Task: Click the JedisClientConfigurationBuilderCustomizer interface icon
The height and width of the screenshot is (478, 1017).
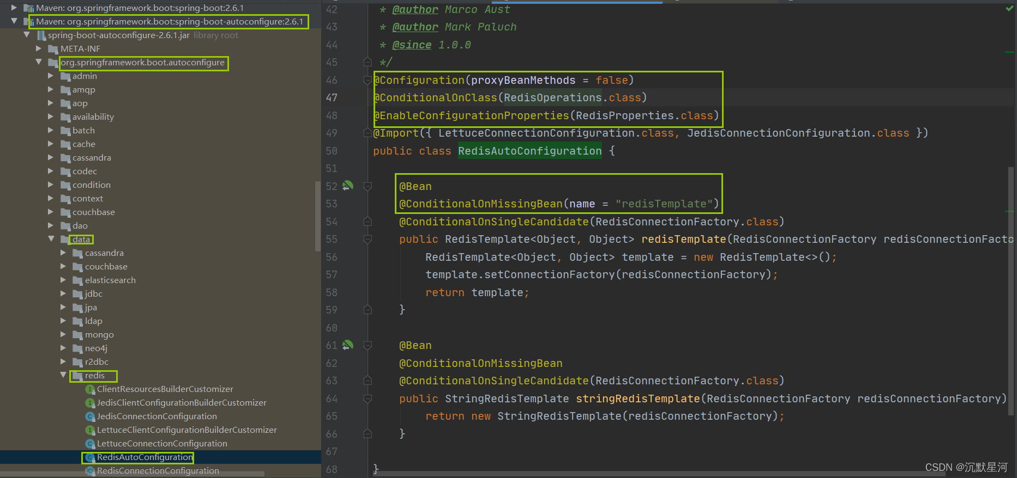Action: (x=91, y=403)
